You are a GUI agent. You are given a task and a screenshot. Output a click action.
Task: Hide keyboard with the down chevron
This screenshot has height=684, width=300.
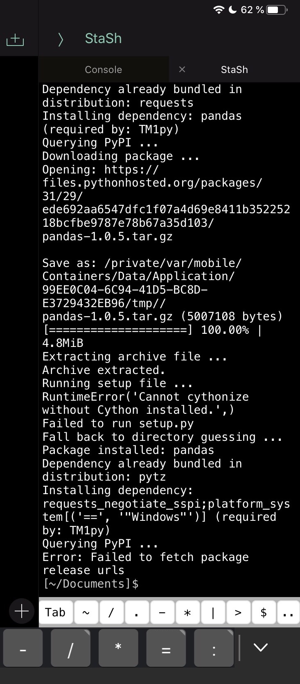click(x=261, y=648)
